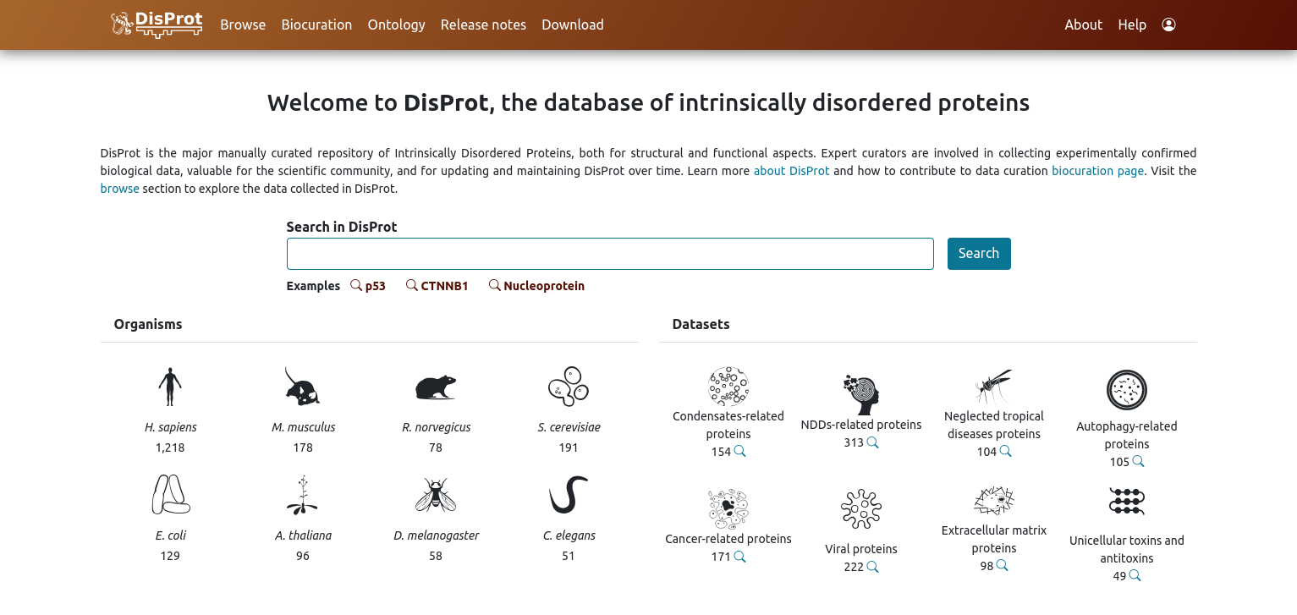Screen dimensions: 1297x615
Task: Open the Viral proteins virus icon
Action: (861, 509)
